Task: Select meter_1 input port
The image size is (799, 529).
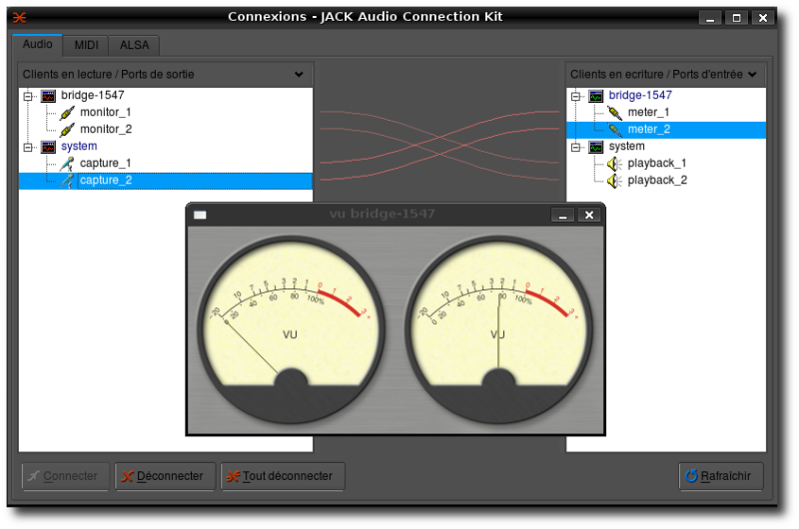Action: (648, 112)
